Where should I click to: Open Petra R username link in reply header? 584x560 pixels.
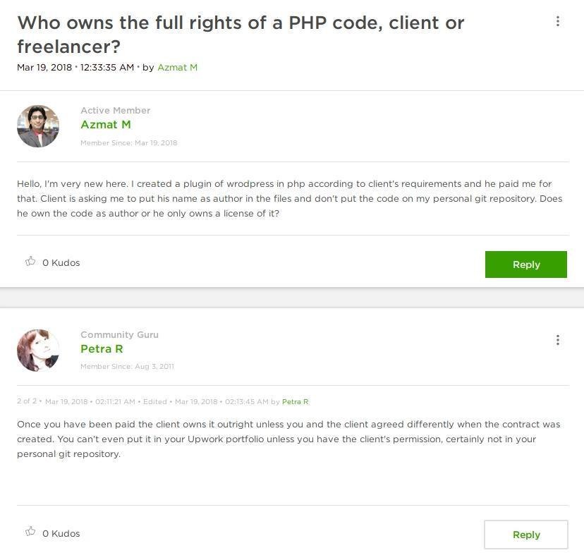[102, 349]
